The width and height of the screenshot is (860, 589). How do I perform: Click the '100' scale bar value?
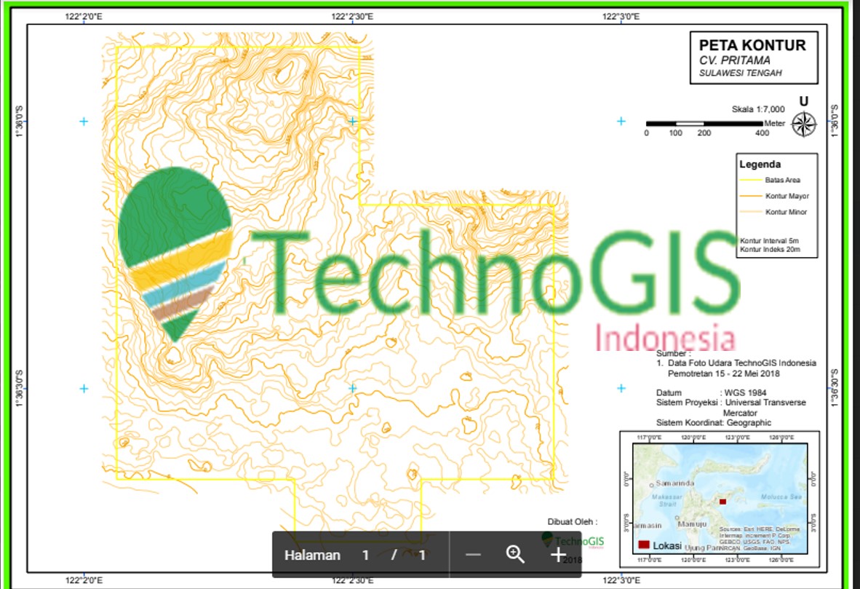pos(676,133)
